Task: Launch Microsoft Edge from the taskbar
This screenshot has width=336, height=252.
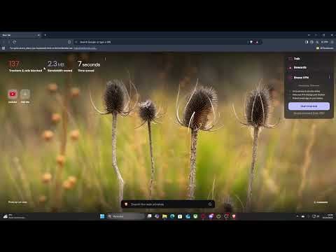Action: tap(172, 216)
